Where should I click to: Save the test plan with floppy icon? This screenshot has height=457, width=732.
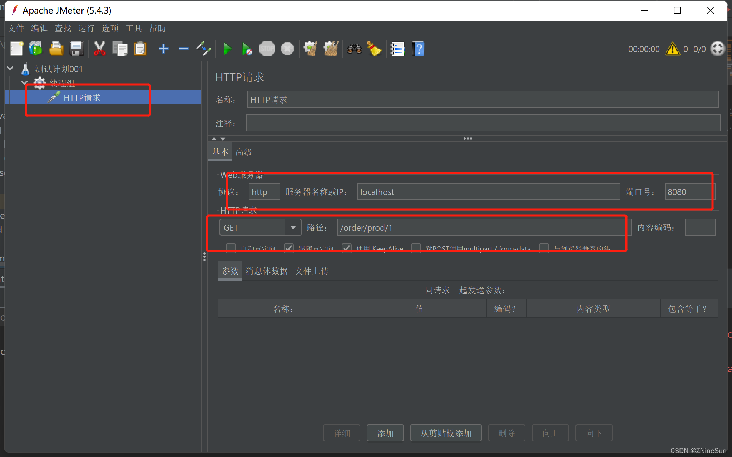coord(76,49)
